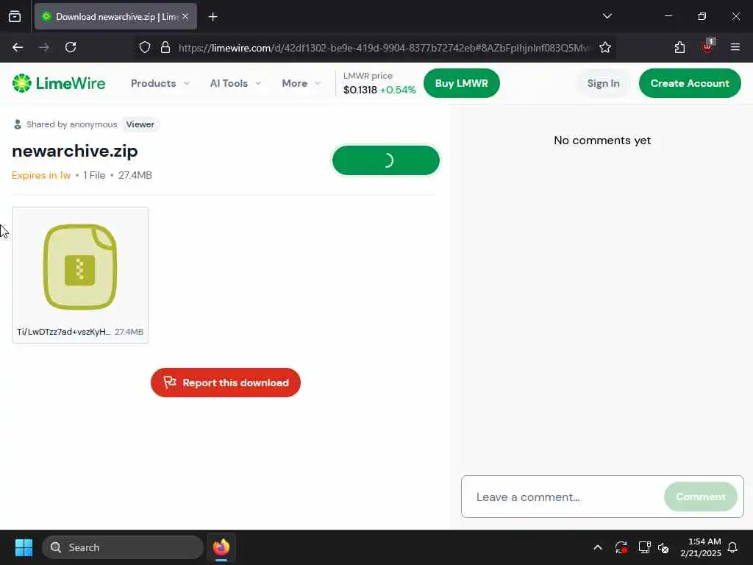Screen dimensions: 753x565
Task: Click the Viewer badge
Action: [140, 124]
